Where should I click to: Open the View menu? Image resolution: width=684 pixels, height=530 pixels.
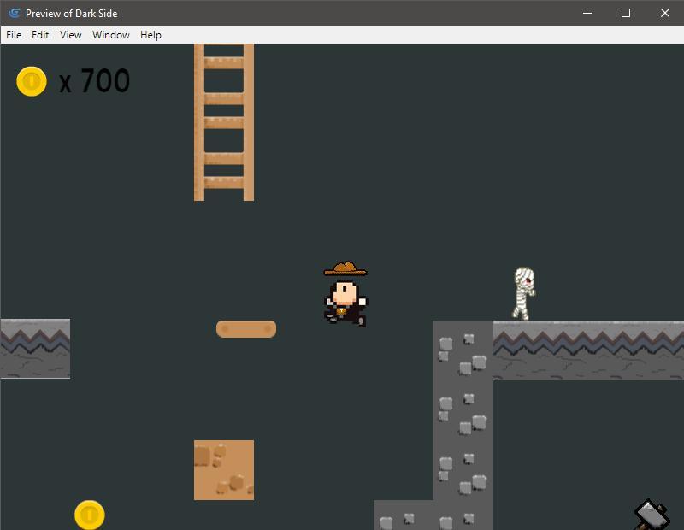[x=71, y=35]
